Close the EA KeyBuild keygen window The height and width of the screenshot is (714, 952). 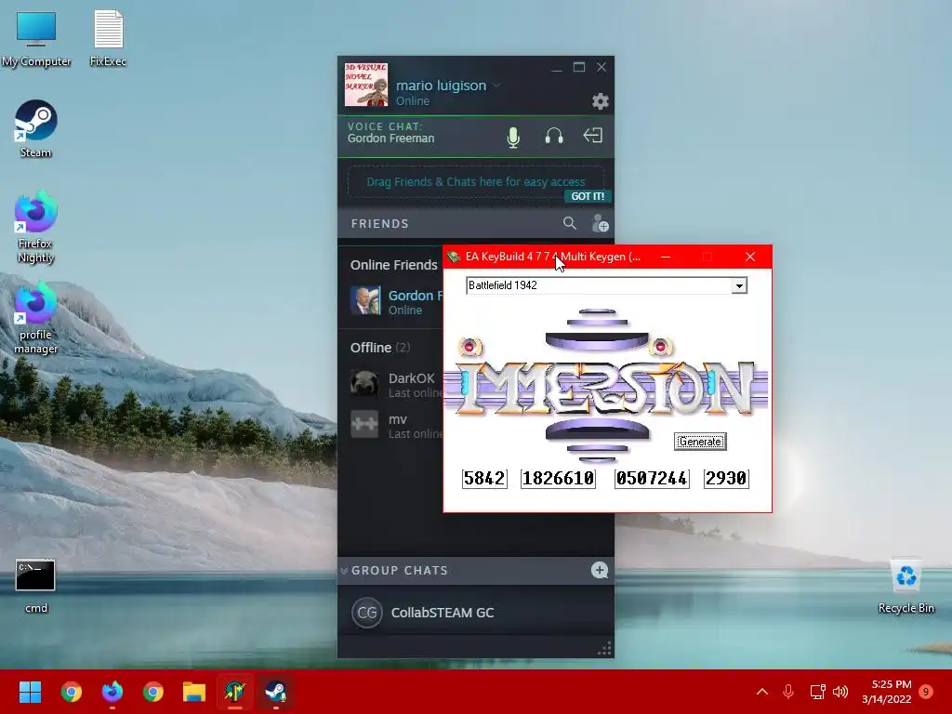point(750,257)
